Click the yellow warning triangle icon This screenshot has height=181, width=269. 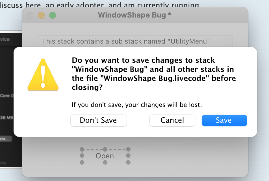(x=43, y=75)
